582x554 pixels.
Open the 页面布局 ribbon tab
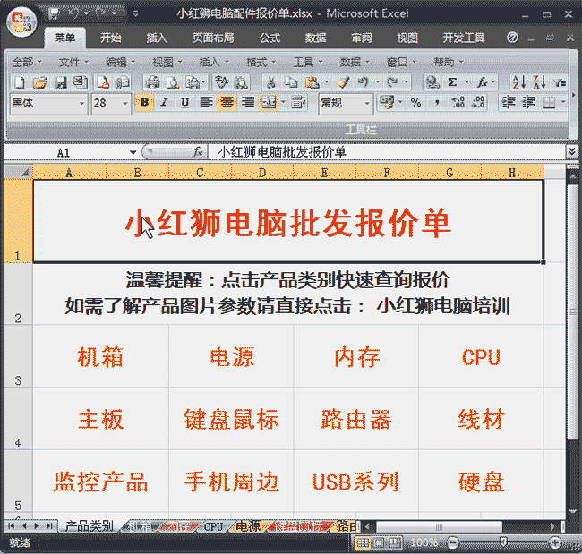[213, 38]
